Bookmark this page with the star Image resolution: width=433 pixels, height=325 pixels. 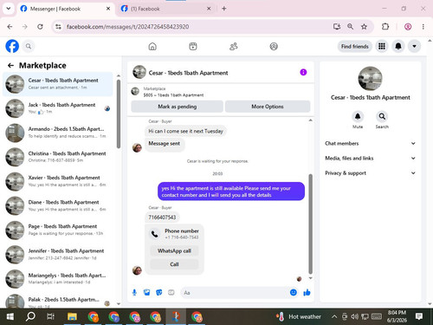tap(364, 27)
